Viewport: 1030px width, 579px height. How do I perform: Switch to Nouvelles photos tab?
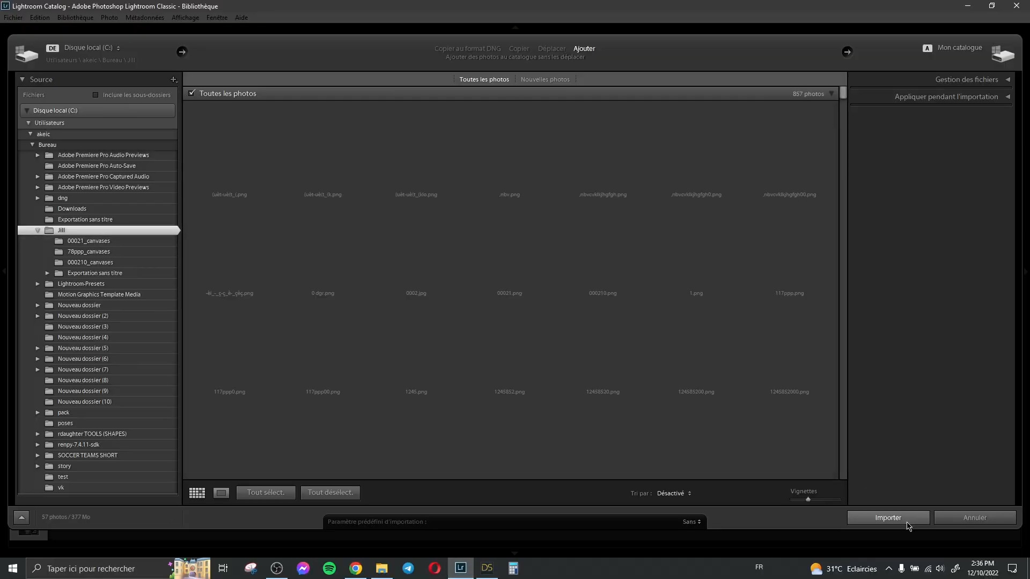point(545,79)
